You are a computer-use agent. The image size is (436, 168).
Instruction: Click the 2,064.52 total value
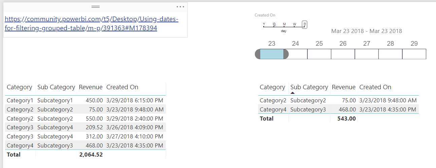(91, 155)
